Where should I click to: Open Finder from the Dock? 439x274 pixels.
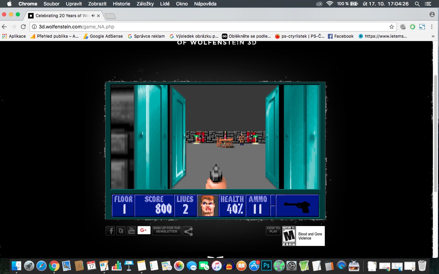16,266
